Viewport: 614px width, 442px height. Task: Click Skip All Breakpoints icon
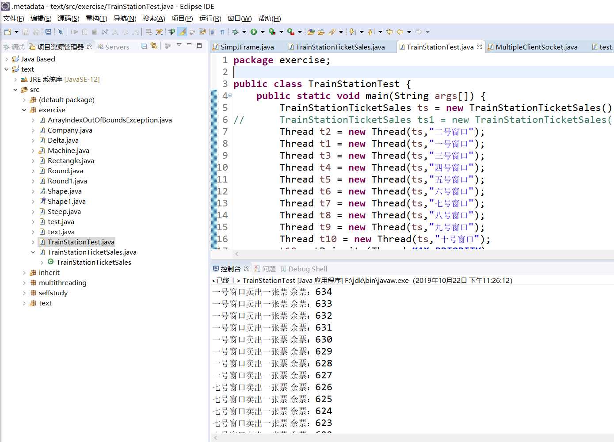[x=61, y=32]
